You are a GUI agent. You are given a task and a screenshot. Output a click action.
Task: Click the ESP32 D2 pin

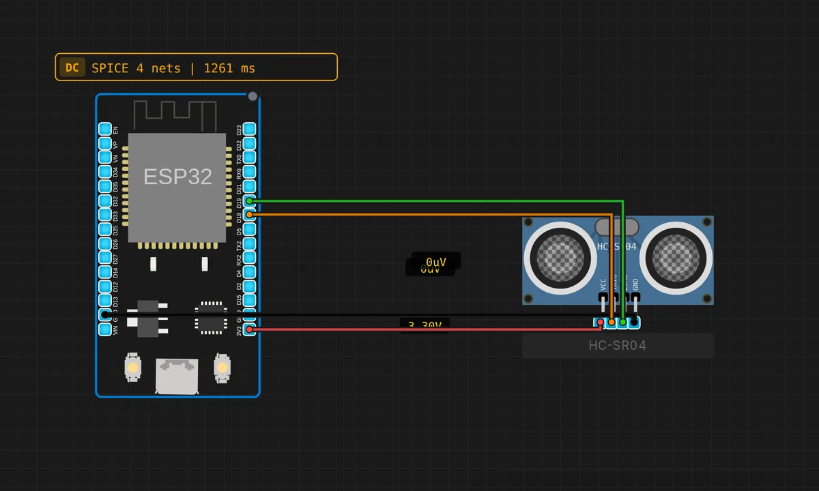(250, 286)
